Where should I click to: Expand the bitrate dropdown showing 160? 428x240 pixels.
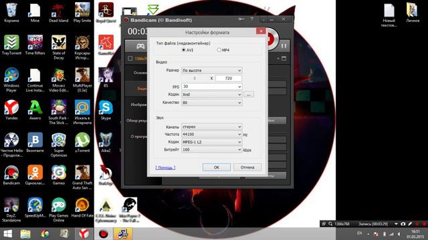click(211, 149)
